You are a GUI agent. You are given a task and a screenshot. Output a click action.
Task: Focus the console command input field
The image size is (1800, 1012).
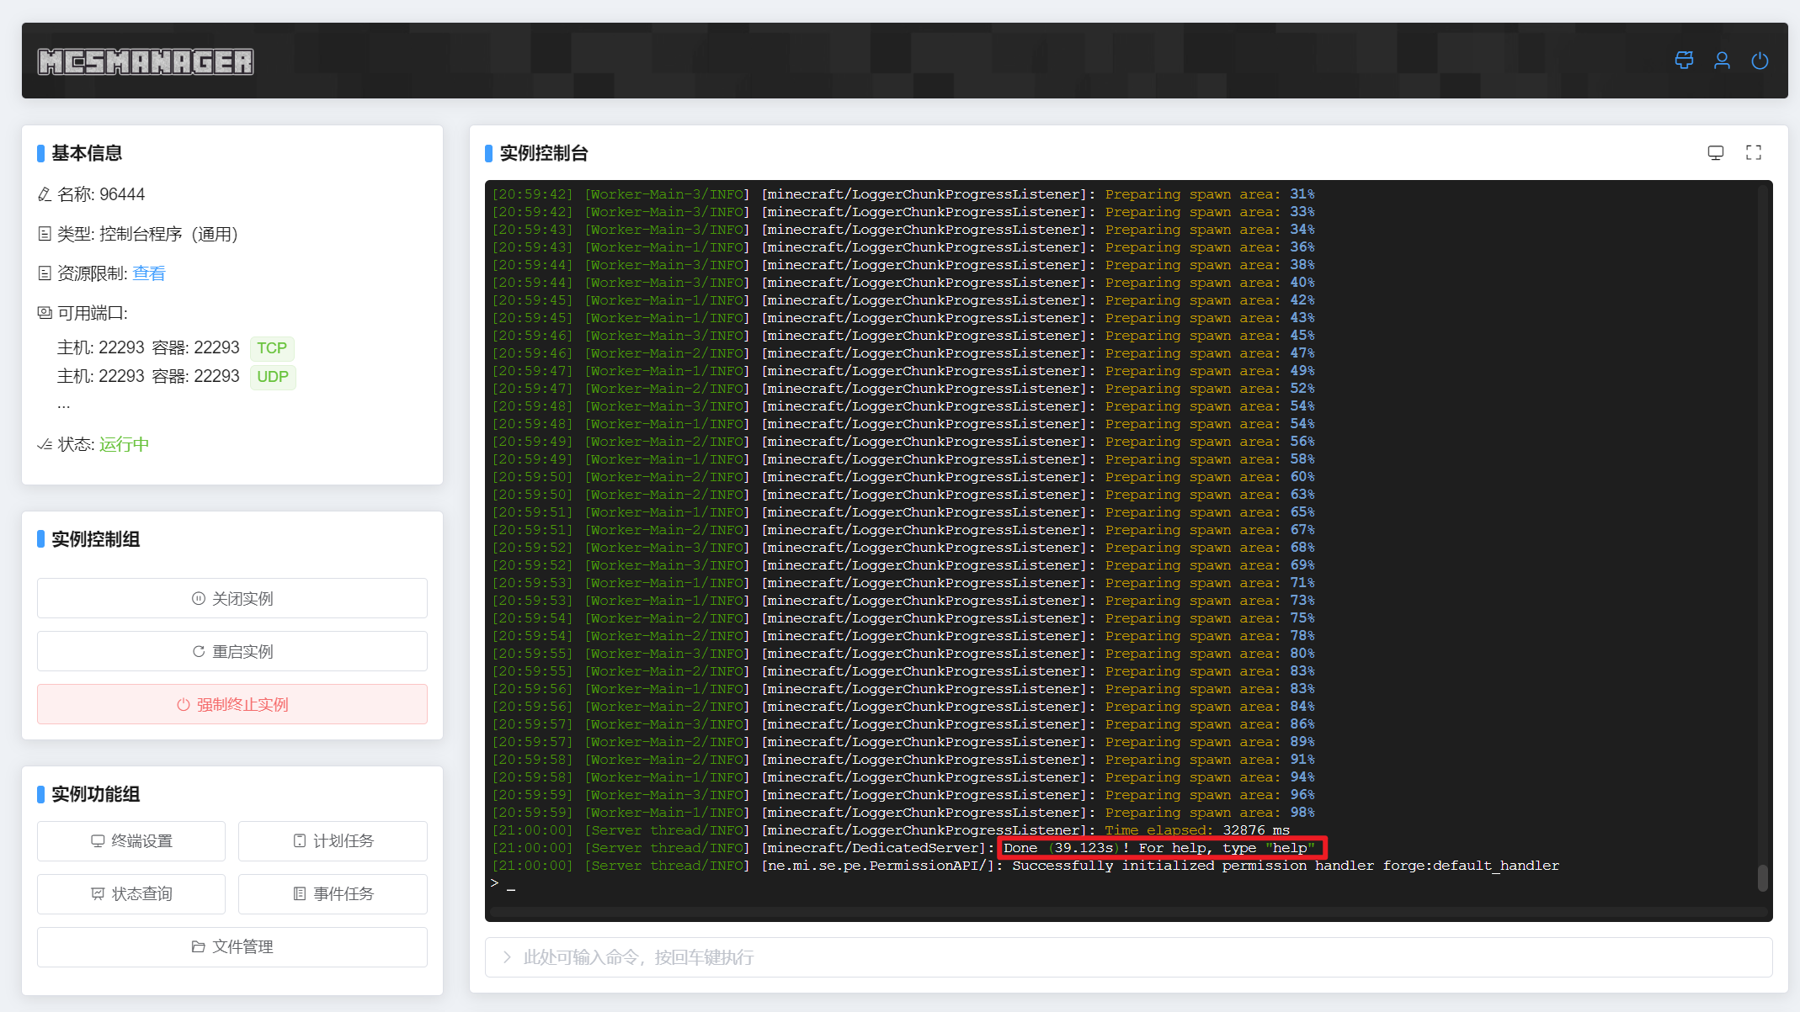(1128, 957)
